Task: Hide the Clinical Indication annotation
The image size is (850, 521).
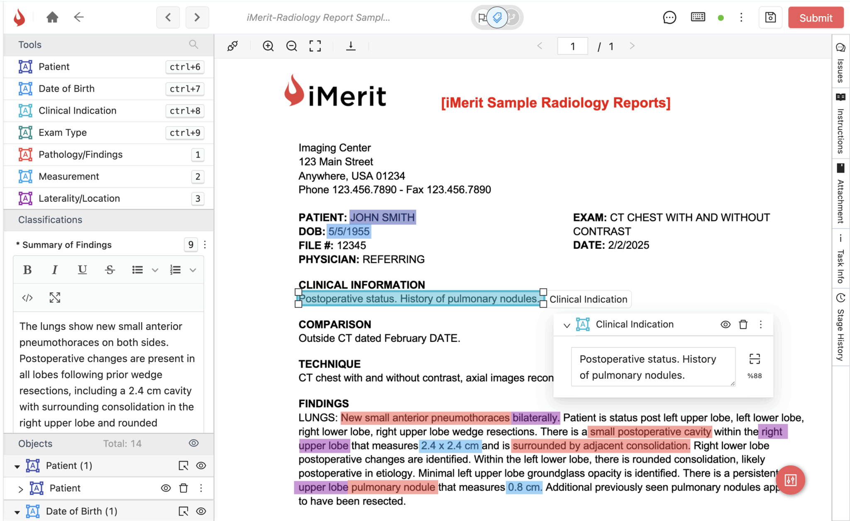Action: (725, 325)
